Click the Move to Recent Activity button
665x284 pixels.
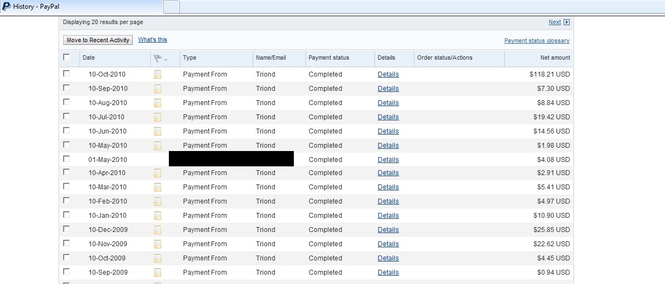98,40
